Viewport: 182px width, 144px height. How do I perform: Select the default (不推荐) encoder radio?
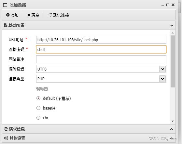[x=38, y=98]
